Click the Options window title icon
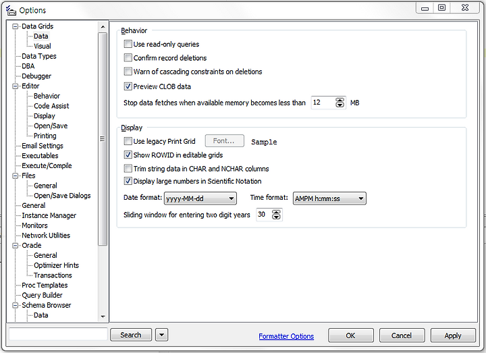The image size is (486, 353). click(11, 10)
